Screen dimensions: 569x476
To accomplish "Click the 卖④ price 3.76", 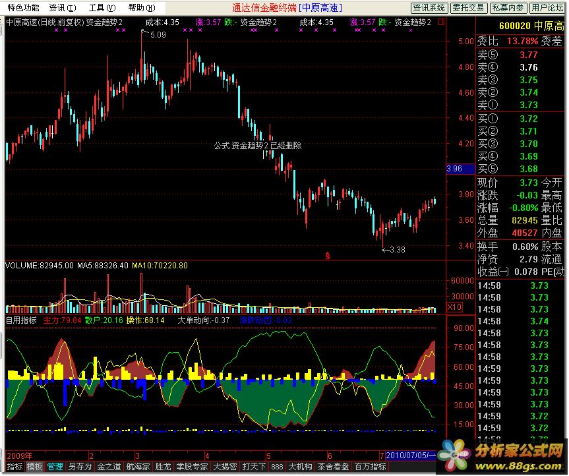I will coord(528,67).
